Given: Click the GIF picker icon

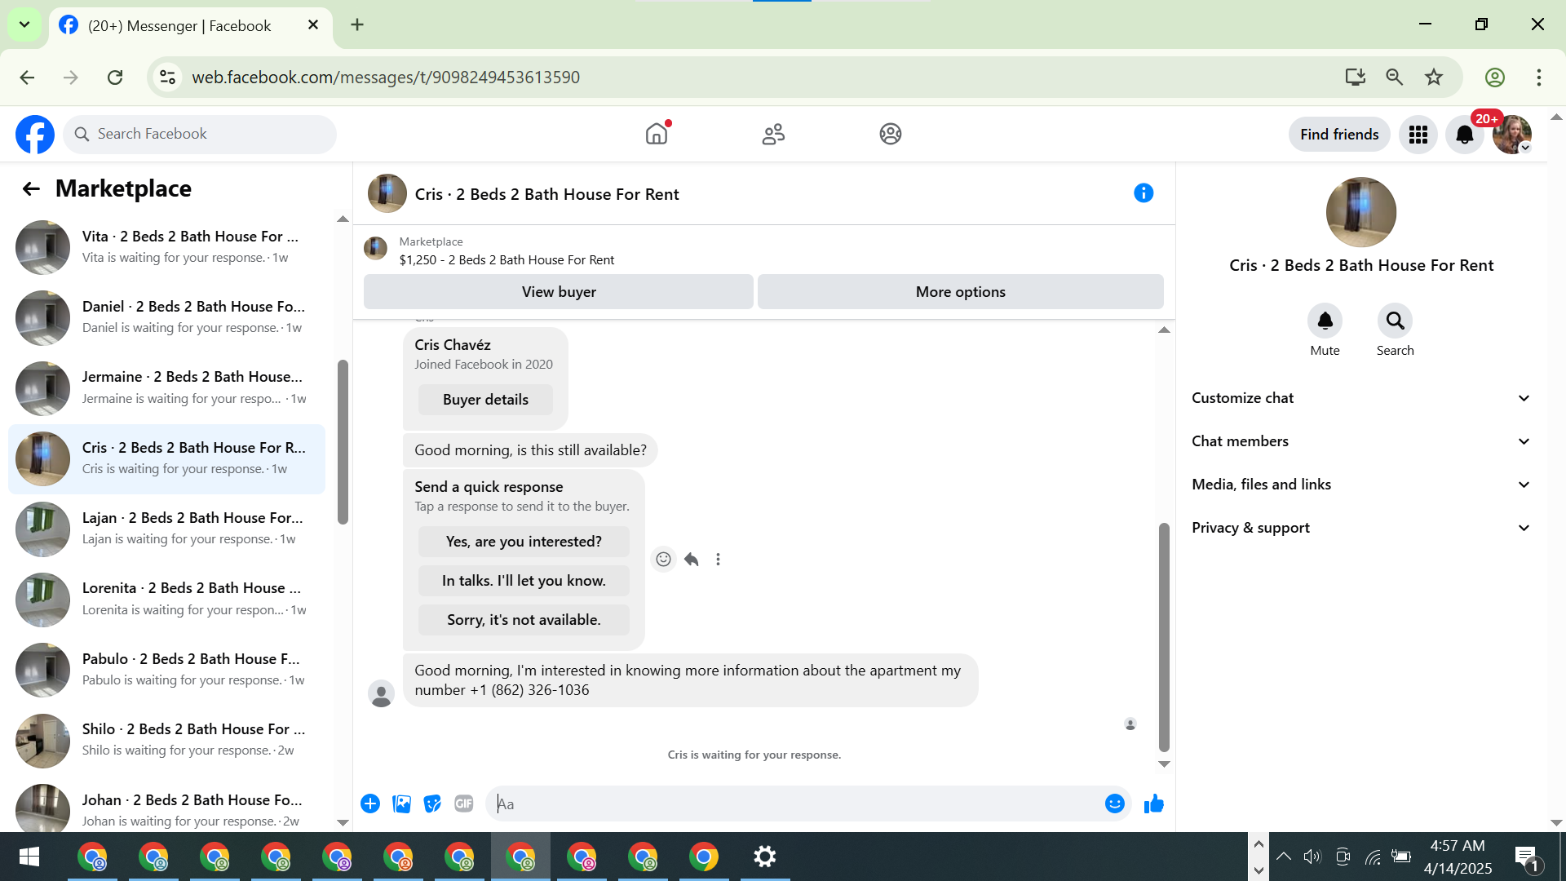Looking at the screenshot, I should coord(464,804).
